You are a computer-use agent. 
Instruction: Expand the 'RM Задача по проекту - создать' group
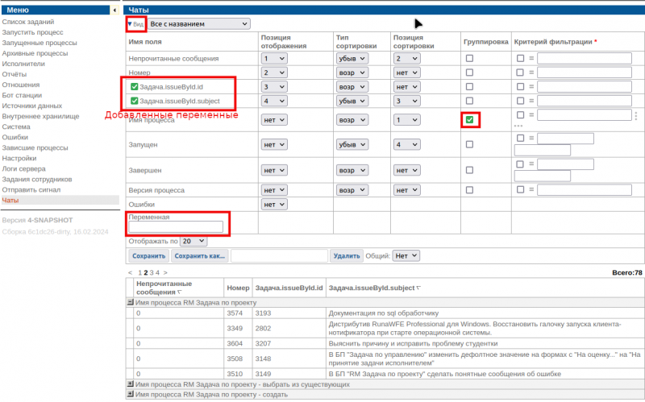[x=131, y=396]
